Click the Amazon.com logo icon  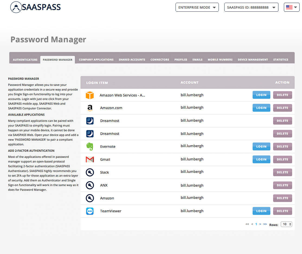pos(90,108)
